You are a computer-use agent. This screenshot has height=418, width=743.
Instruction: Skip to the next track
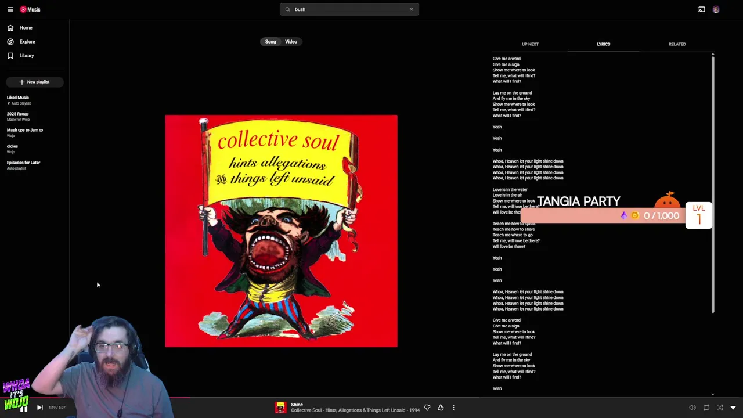tap(39, 408)
